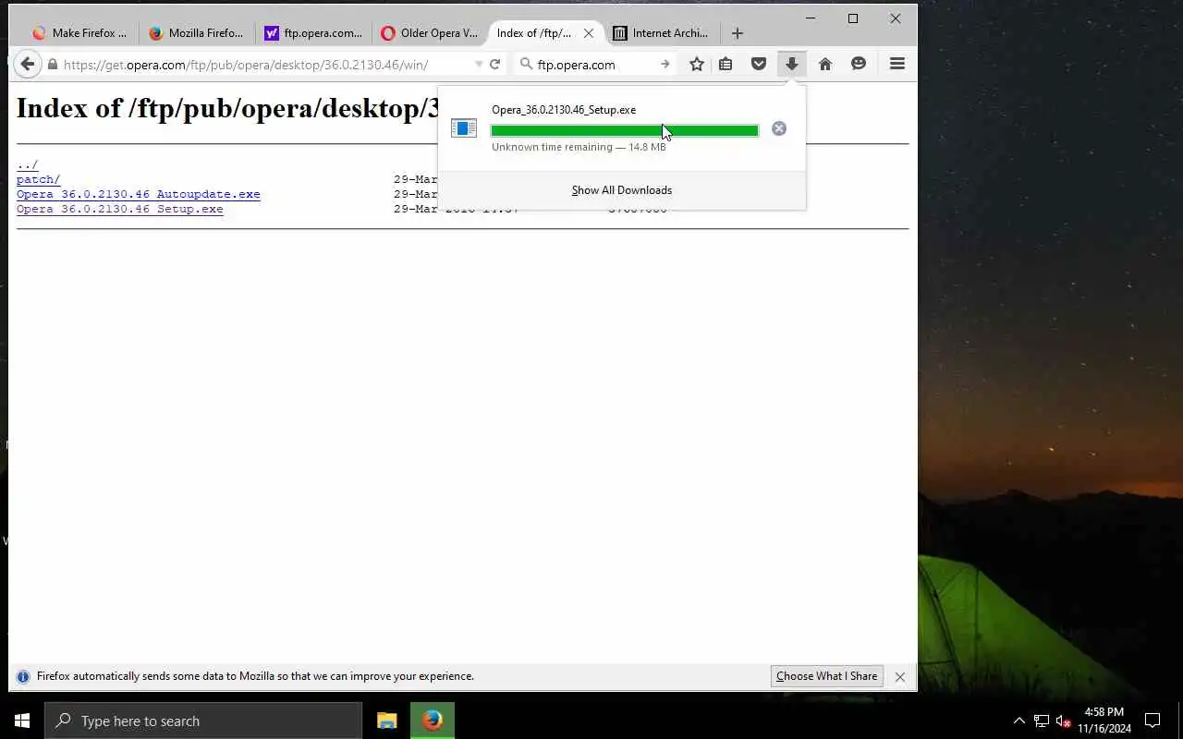Close the Index of /ftp/ tab
Viewport: 1183px width, 739px height.
coord(589,33)
